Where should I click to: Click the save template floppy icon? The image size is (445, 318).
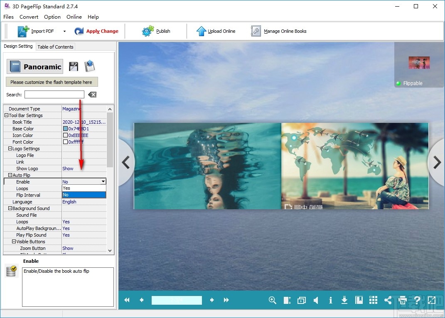tap(74, 66)
